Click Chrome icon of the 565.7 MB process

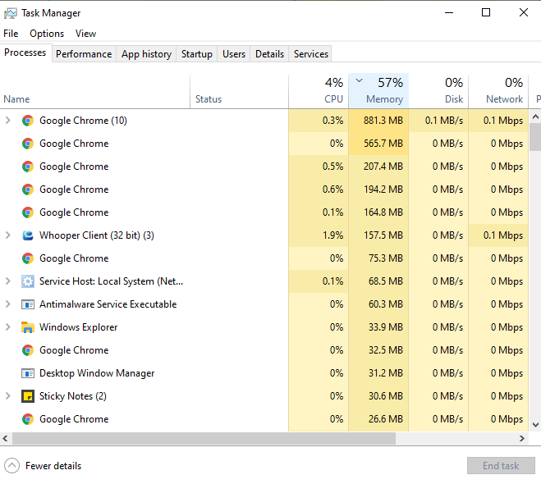pyautogui.click(x=28, y=144)
